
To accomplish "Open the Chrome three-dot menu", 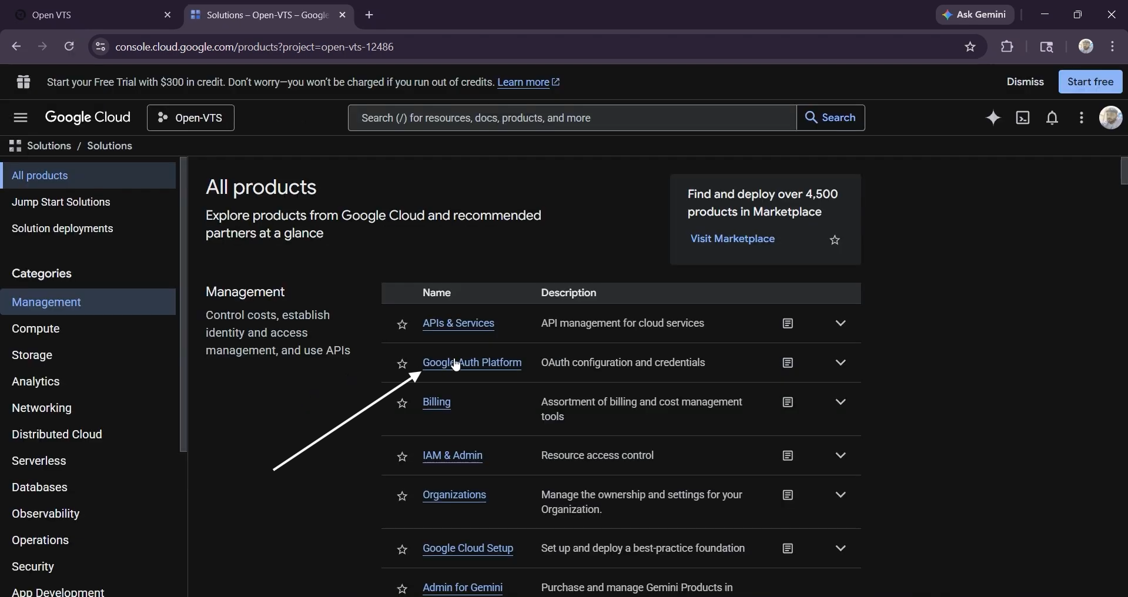I will (x=1113, y=46).
